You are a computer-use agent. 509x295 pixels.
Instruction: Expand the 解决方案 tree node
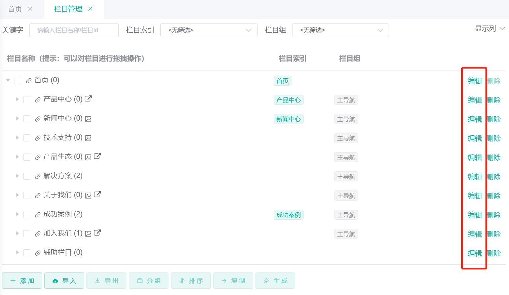(17, 176)
